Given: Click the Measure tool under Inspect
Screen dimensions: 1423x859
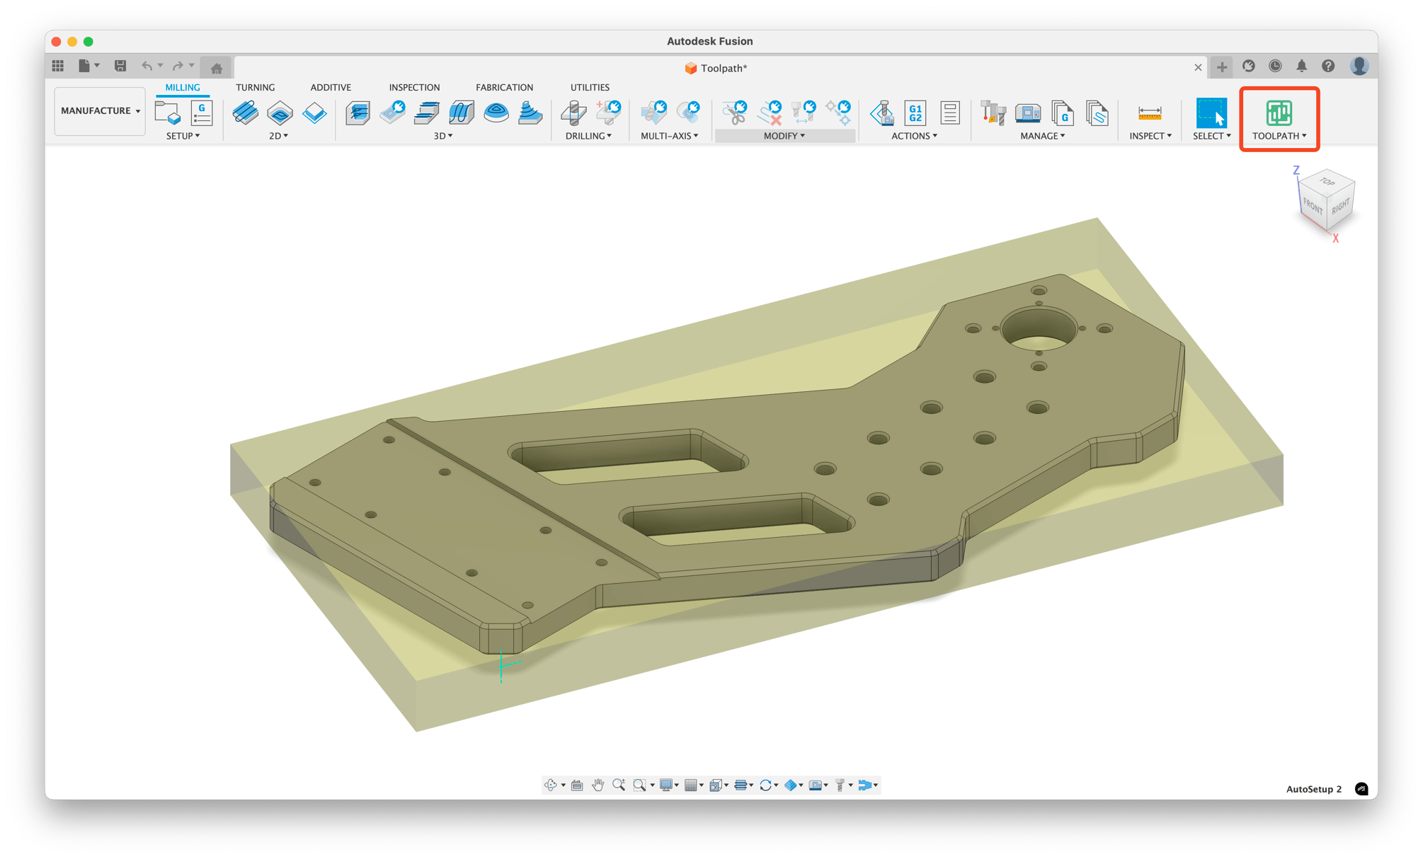Looking at the screenshot, I should 1150,113.
